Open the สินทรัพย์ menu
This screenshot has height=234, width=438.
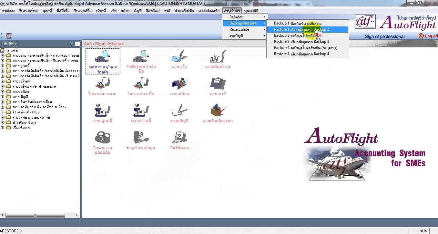click(153, 11)
